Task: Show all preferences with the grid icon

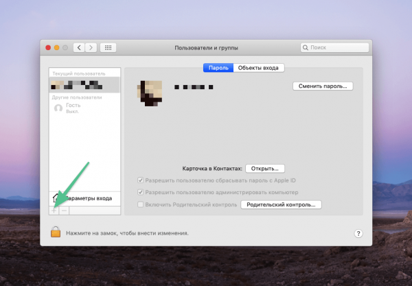Action: (x=108, y=47)
